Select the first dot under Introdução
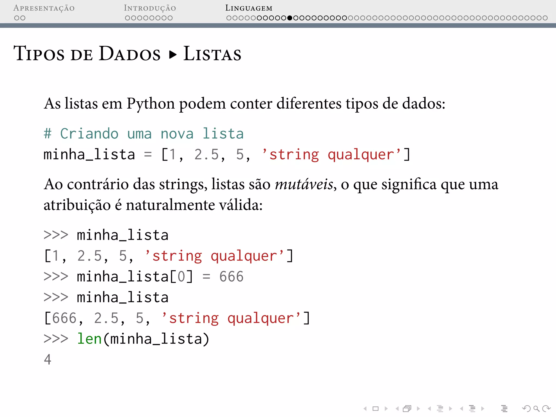Viewport: 556px width, 417px height. pyautogui.click(x=128, y=18)
